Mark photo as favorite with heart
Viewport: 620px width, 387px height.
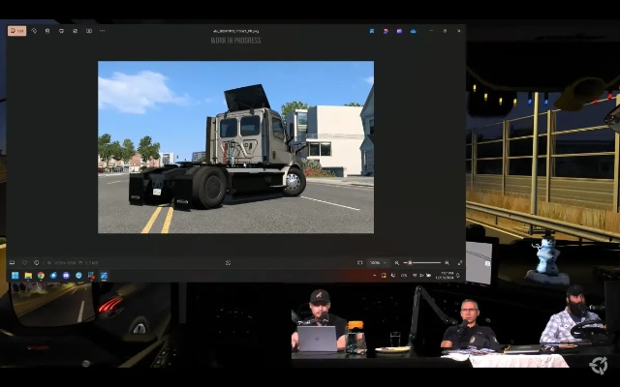tap(24, 262)
